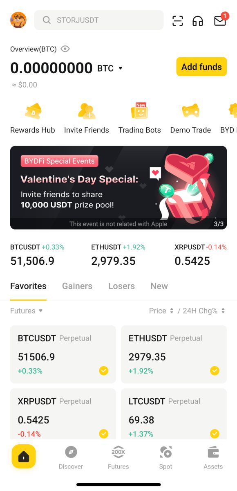Unfavorite the LTCUSDT Perpetual pair

tap(214, 434)
